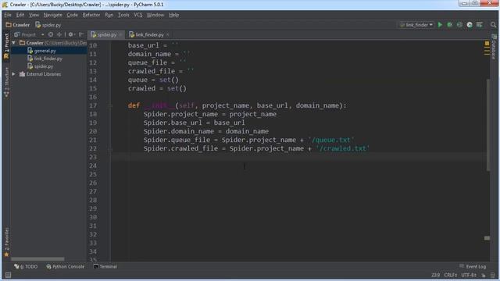Start debugging with the green bug icon
Screen dimensions: 500x281
pyautogui.click(x=450, y=24)
